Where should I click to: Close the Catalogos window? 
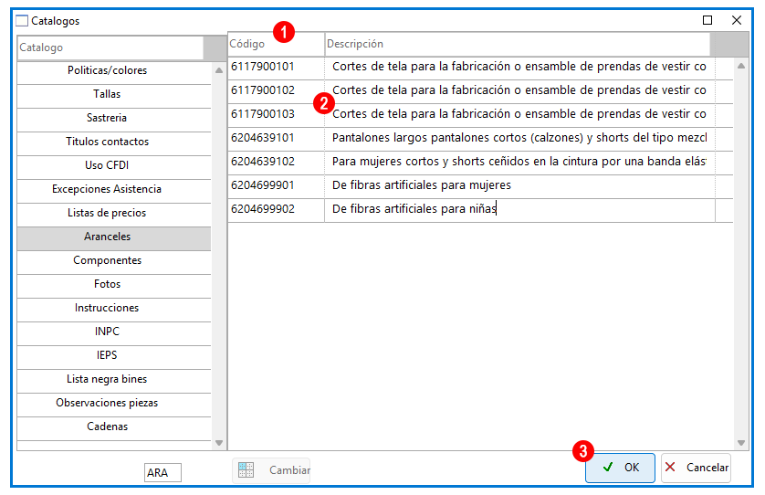(x=737, y=20)
